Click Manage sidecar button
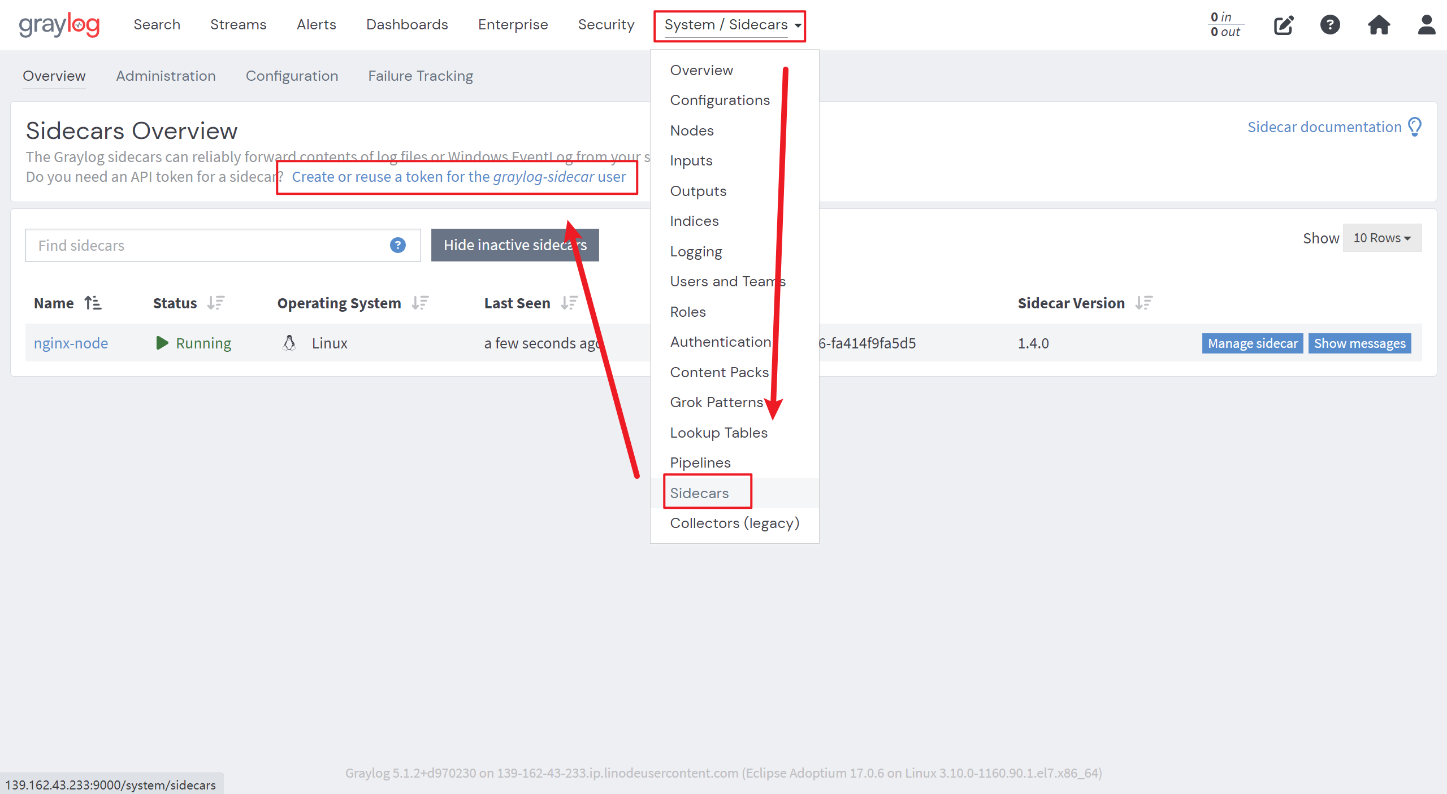This screenshot has width=1447, height=794. 1252,343
